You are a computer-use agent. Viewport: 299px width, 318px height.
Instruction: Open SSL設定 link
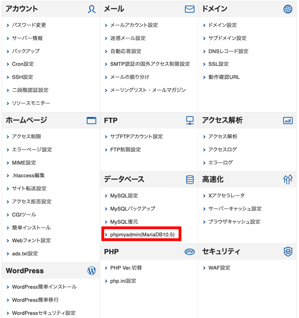click(x=219, y=64)
